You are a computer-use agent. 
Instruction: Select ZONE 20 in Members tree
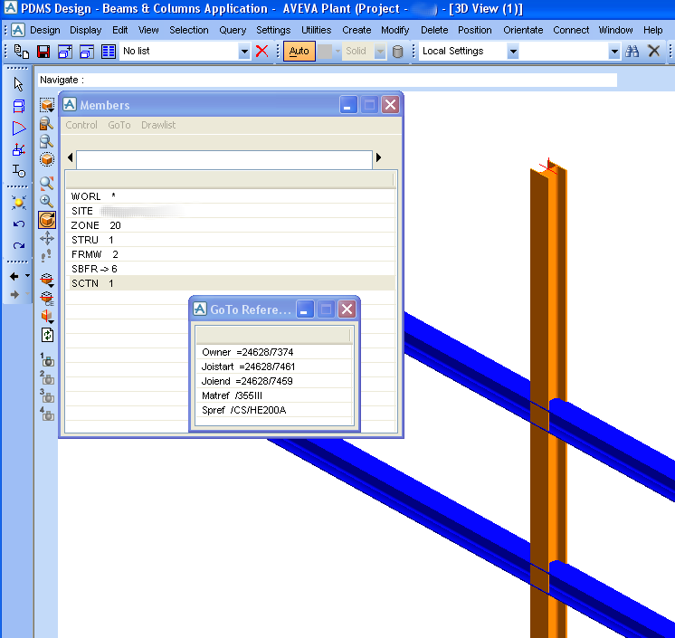pyautogui.click(x=96, y=225)
